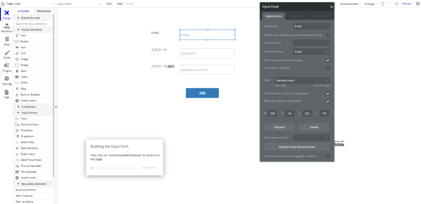Uncheck 'This input should not be empty'
The height and width of the screenshot is (204, 421).
[x=328, y=61]
